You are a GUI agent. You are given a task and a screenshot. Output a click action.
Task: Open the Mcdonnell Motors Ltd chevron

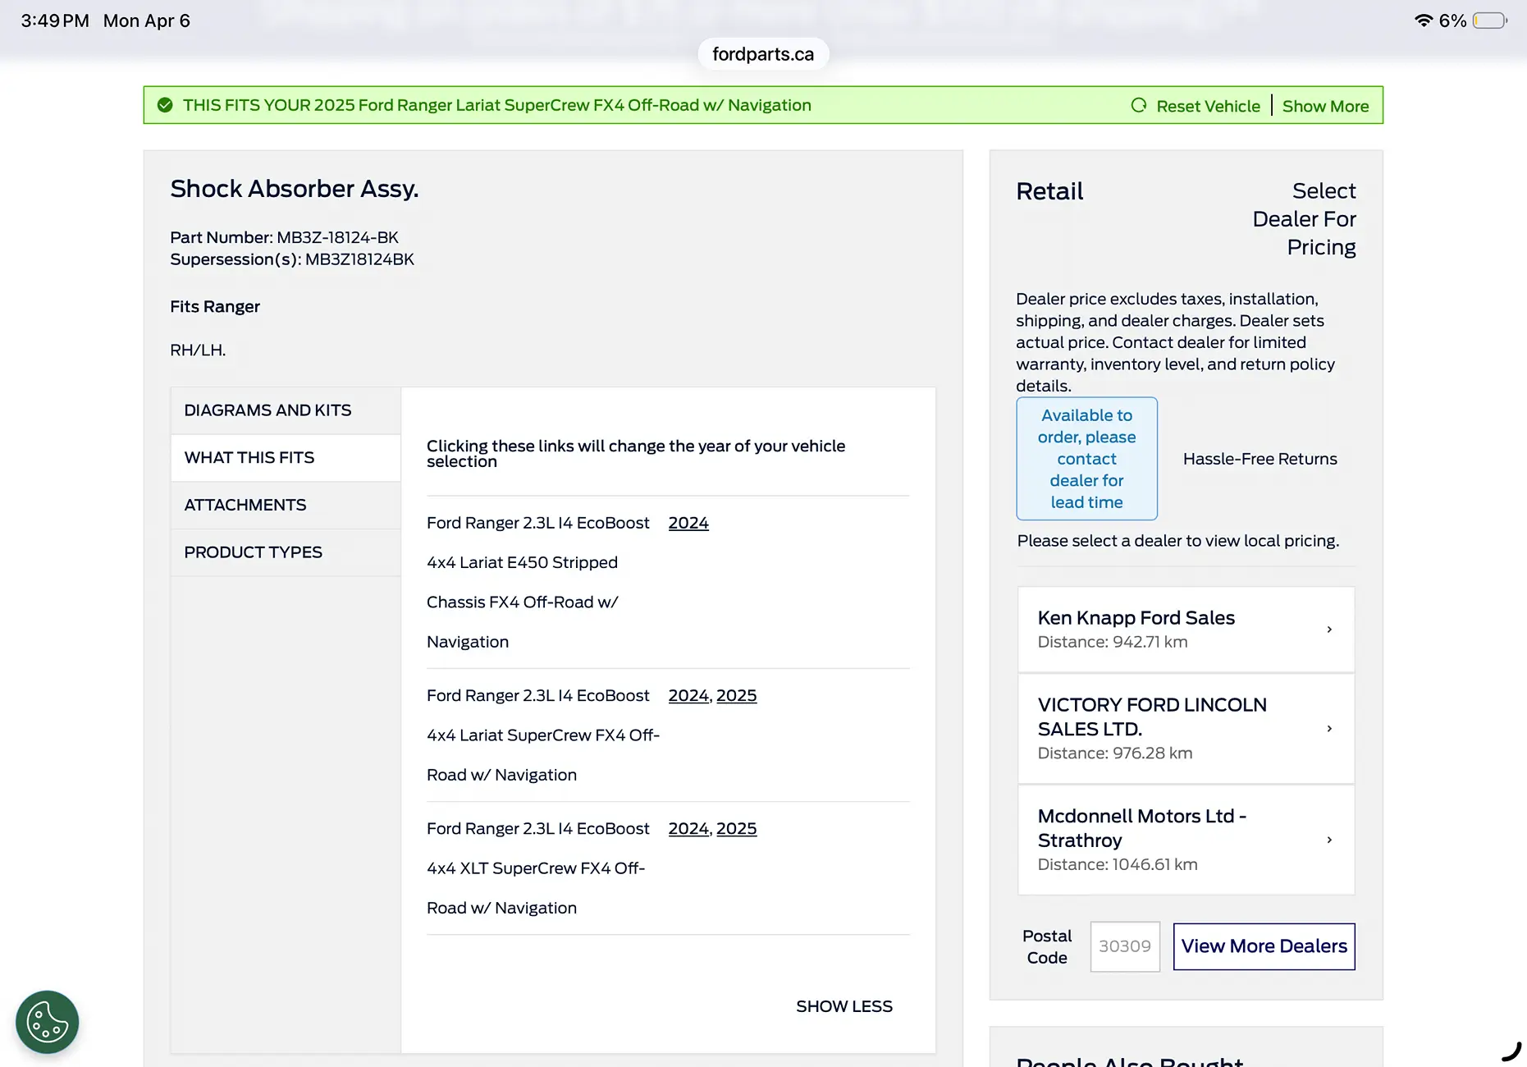click(1329, 840)
